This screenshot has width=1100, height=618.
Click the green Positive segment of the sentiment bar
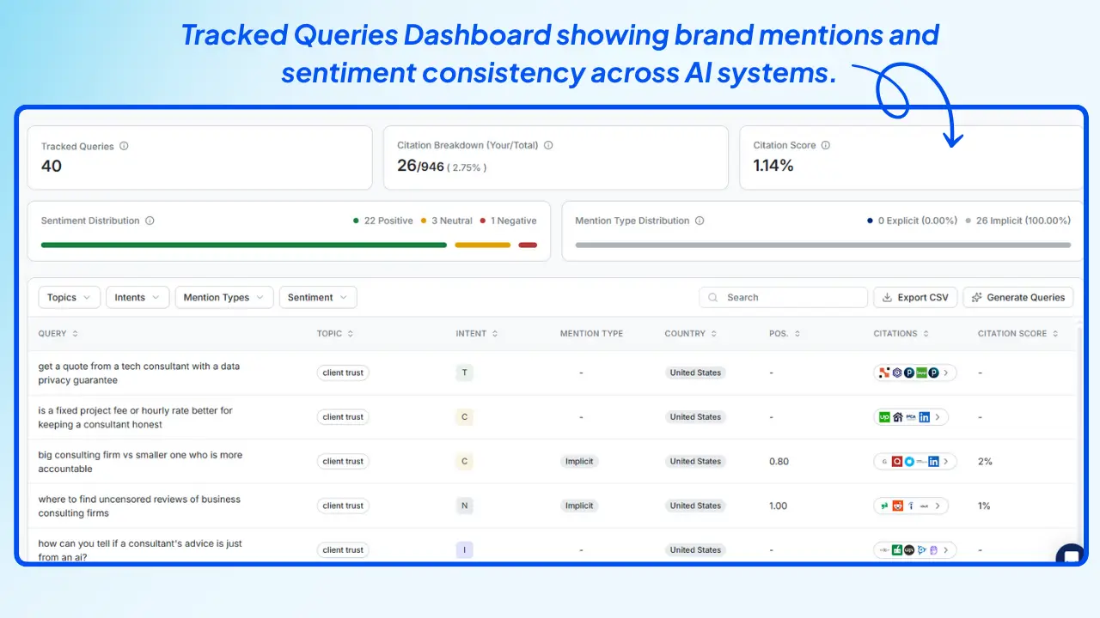pyautogui.click(x=243, y=245)
